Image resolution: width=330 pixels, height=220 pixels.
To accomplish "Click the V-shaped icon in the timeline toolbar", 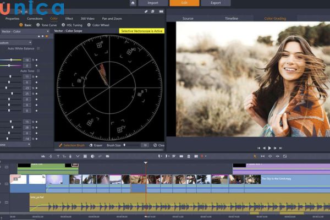I will click(x=78, y=156).
